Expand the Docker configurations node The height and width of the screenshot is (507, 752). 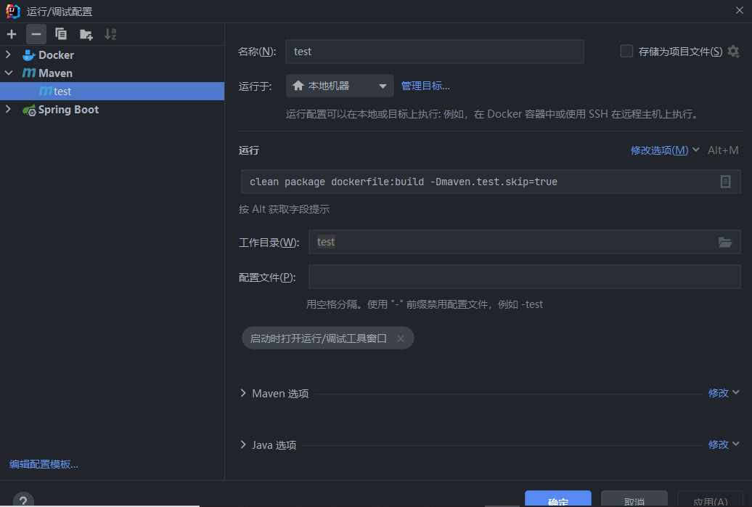point(8,54)
